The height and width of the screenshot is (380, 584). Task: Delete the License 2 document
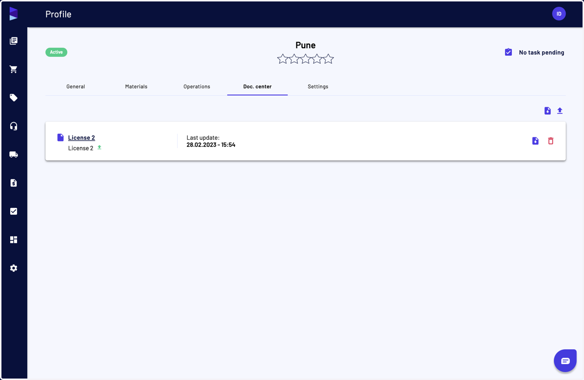point(551,141)
